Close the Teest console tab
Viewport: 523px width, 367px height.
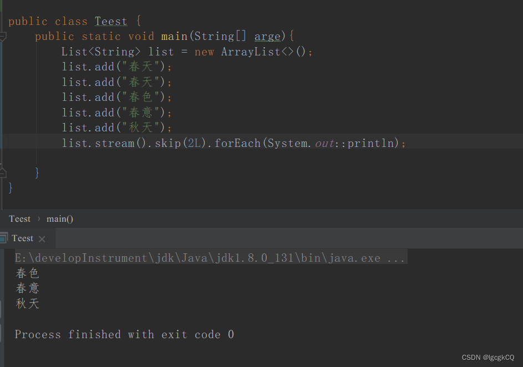[x=42, y=238]
